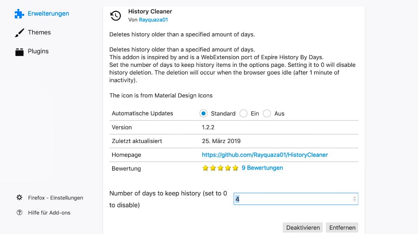Click the Plugins brick icon

[x=20, y=52]
